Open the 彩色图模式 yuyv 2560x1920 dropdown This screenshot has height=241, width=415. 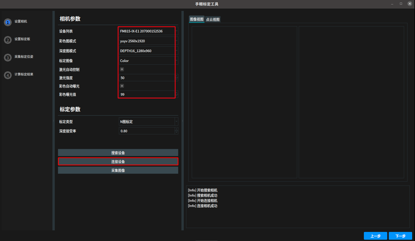coord(148,41)
